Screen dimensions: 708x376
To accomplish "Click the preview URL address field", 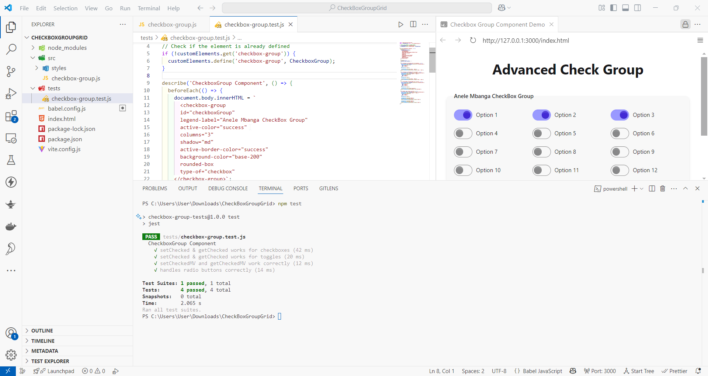I will click(x=525, y=41).
